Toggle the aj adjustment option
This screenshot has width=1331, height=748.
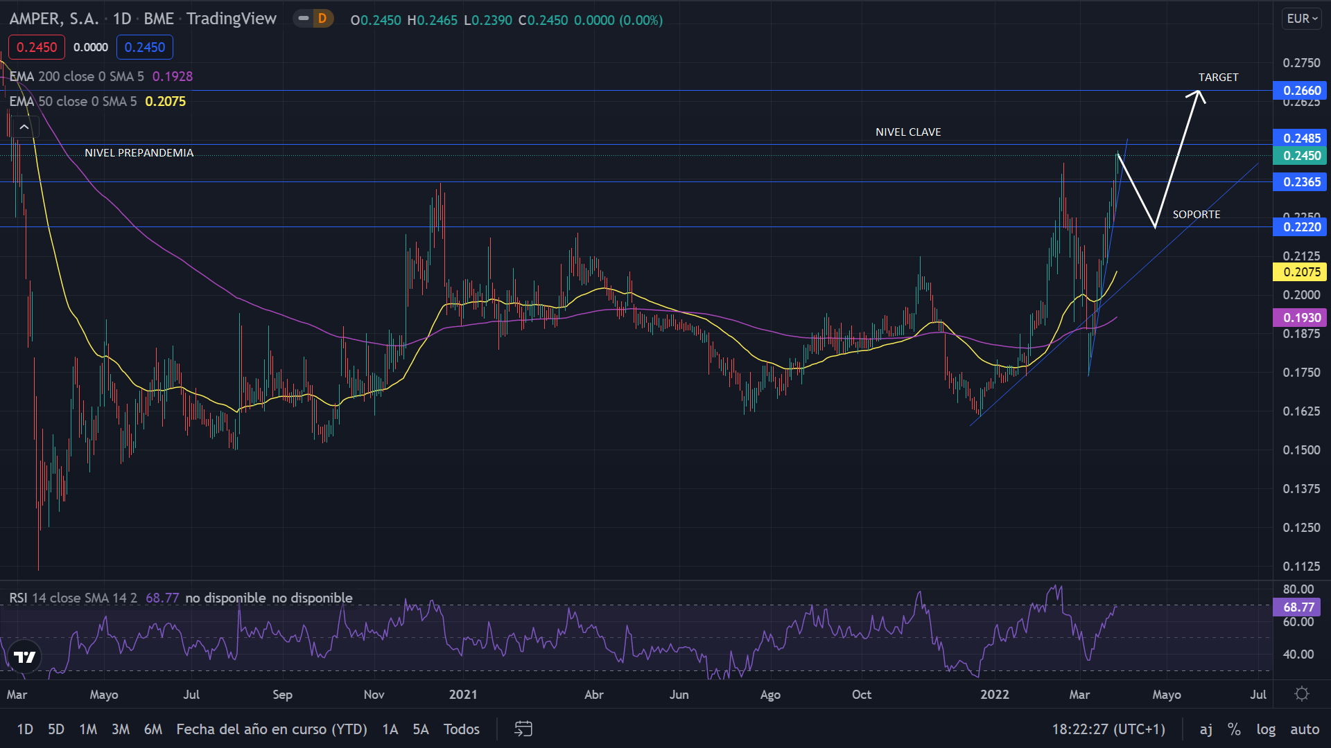(1206, 729)
